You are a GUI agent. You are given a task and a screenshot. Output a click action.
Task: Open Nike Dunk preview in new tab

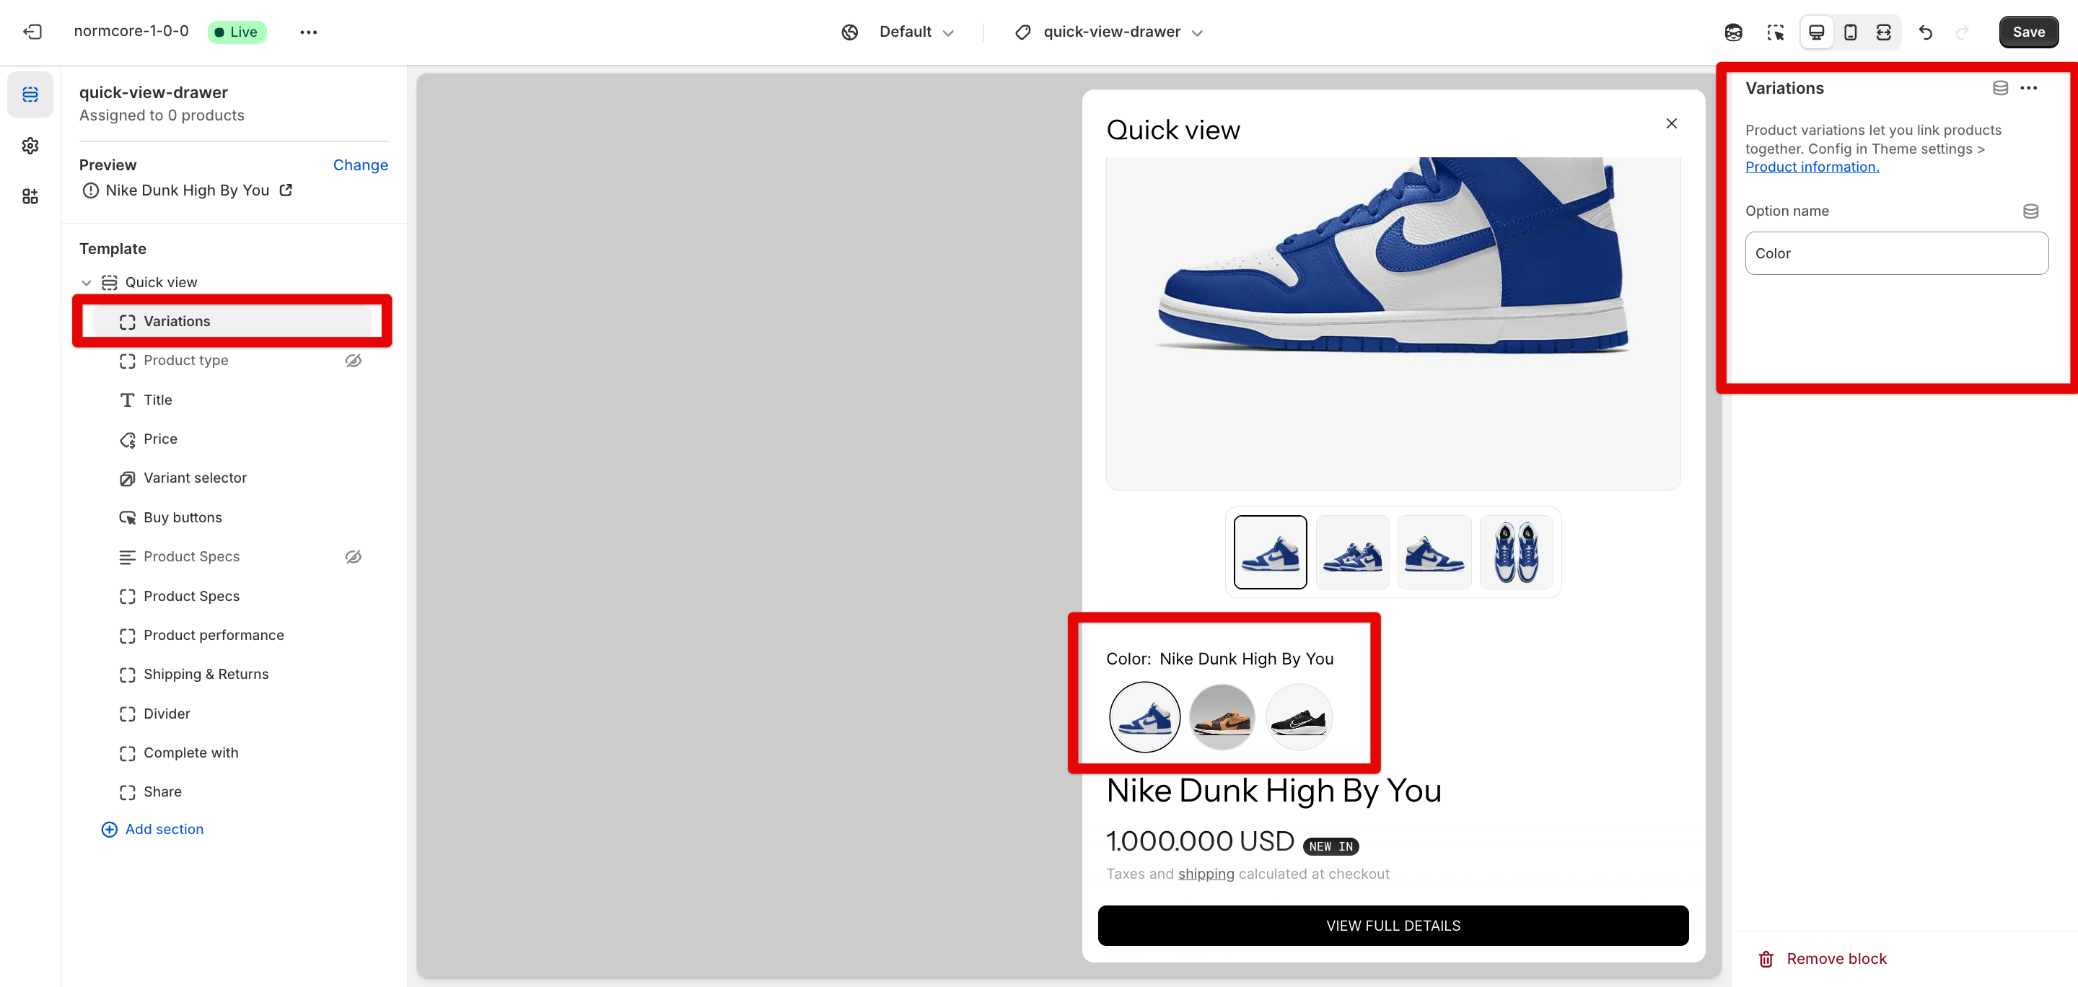[x=286, y=190]
